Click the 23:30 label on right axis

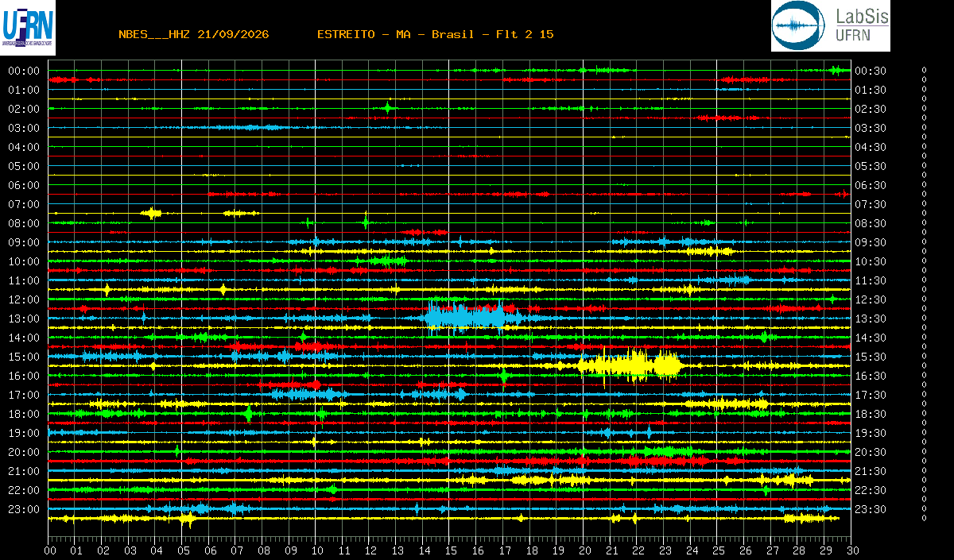[871, 509]
